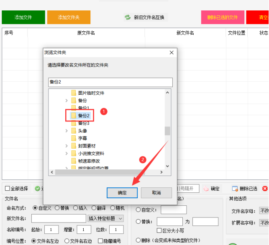Confirm folder selection with 确定 in dialog
Screen dimensions: 269x245
click(122, 193)
